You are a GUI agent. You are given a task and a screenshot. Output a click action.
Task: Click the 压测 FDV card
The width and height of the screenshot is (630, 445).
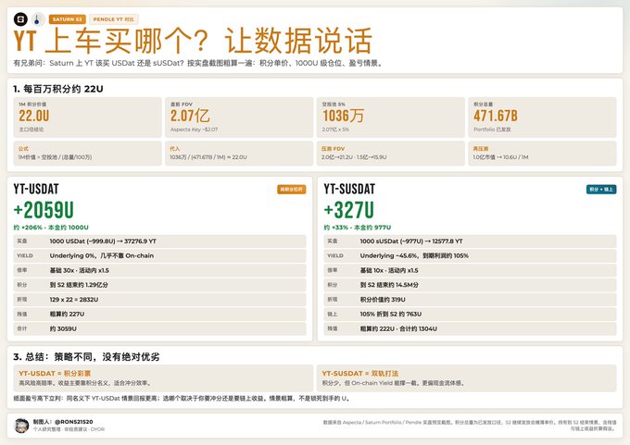pos(391,153)
